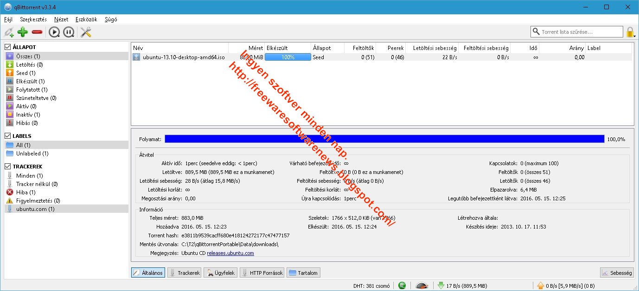Sort by the Méret column header
The width and height of the screenshot is (639, 291).
247,48
